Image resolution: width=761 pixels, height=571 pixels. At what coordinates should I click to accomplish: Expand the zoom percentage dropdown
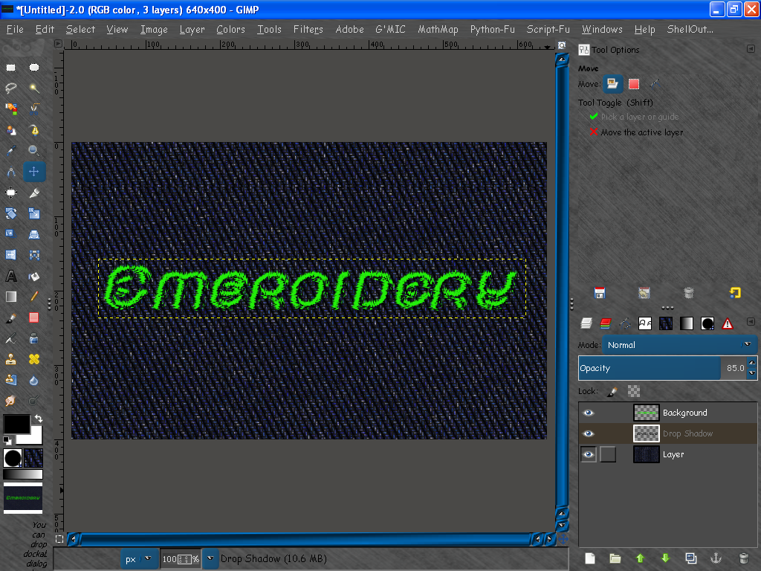coord(210,559)
